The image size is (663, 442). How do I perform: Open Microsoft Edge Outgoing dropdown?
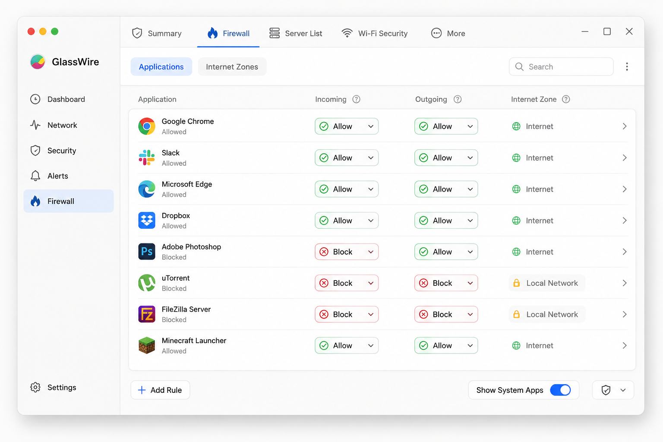click(x=446, y=189)
